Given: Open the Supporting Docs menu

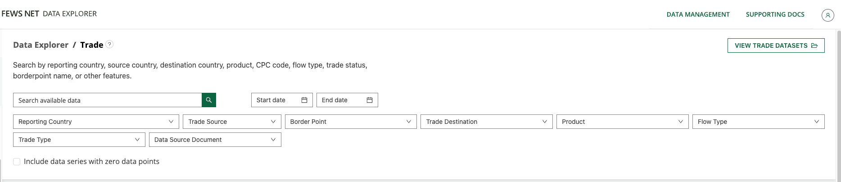Looking at the screenshot, I should click(775, 14).
